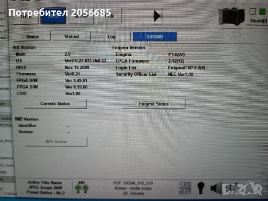Click the green square indicator above Shield(I)

263,12
